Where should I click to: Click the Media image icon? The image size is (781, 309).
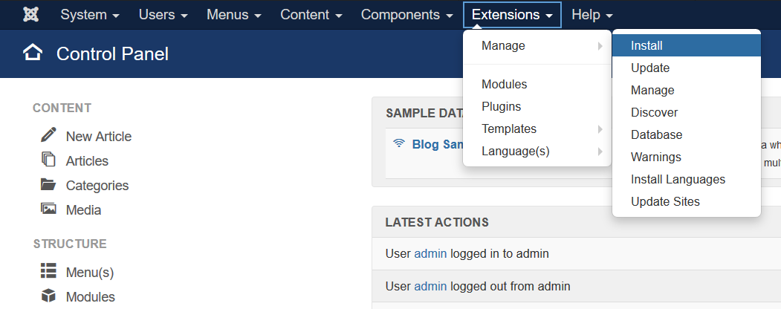point(48,209)
